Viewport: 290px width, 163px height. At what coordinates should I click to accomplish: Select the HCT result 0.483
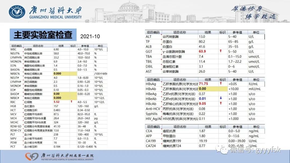point(57,110)
